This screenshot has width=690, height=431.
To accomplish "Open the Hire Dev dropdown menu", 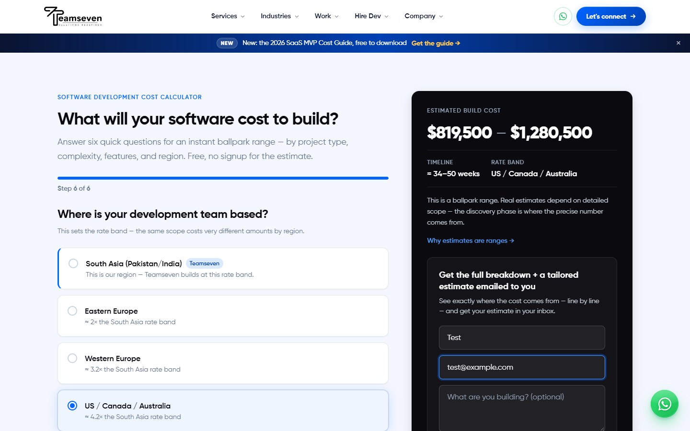I will click(372, 16).
